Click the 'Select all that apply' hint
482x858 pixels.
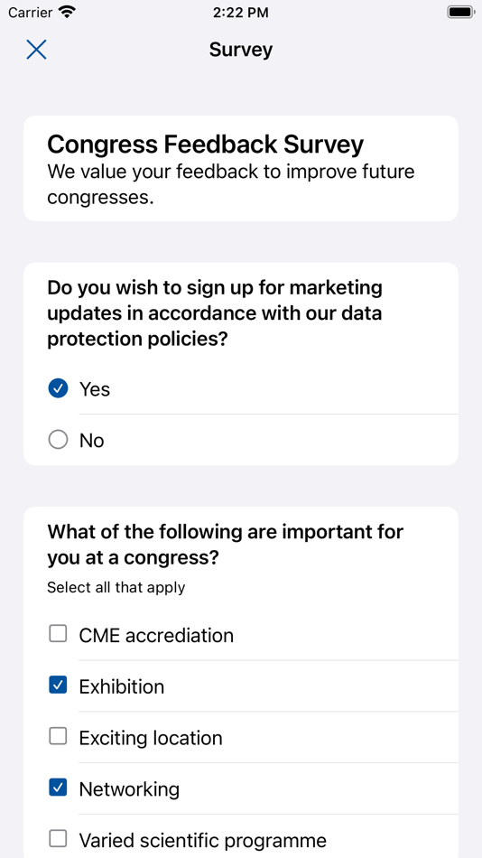116,588
